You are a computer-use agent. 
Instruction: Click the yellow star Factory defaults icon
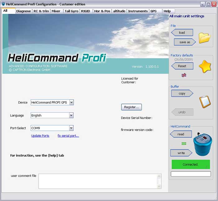click(x=205, y=66)
